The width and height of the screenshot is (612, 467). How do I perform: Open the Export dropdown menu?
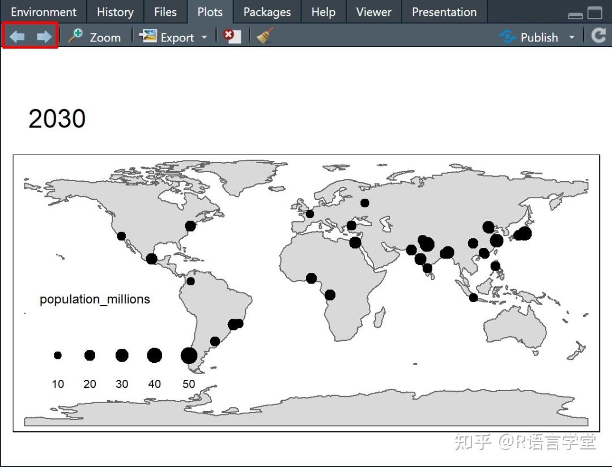pos(204,37)
